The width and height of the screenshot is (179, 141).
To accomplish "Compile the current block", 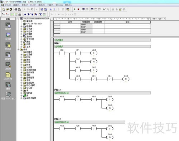I will (x=42, y=9).
